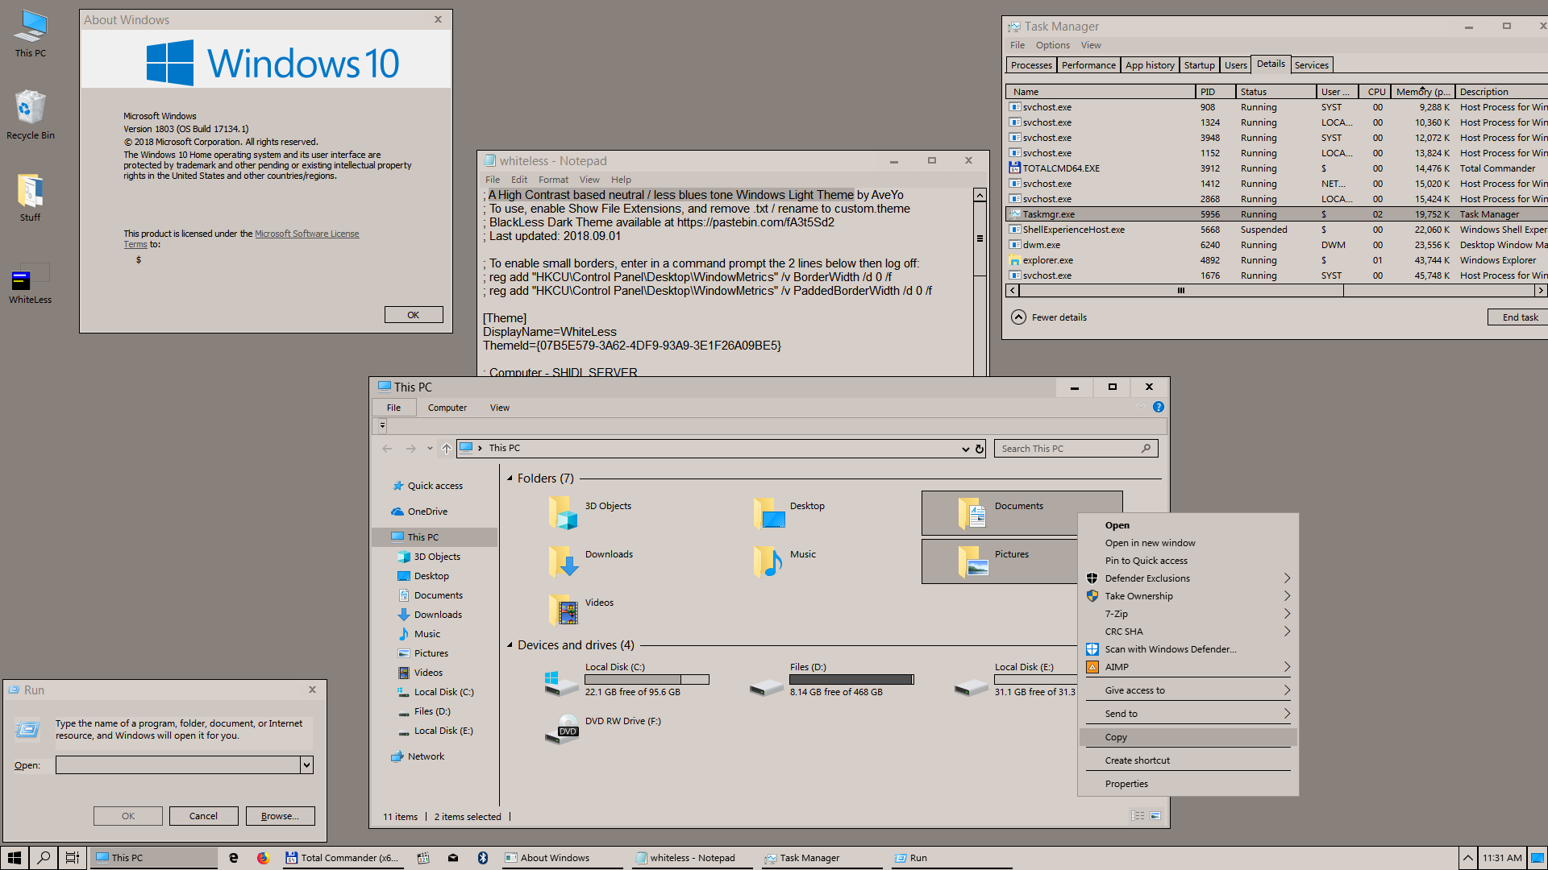1548x870 pixels.
Task: Collapse the Devices and drives group
Action: pos(510,645)
